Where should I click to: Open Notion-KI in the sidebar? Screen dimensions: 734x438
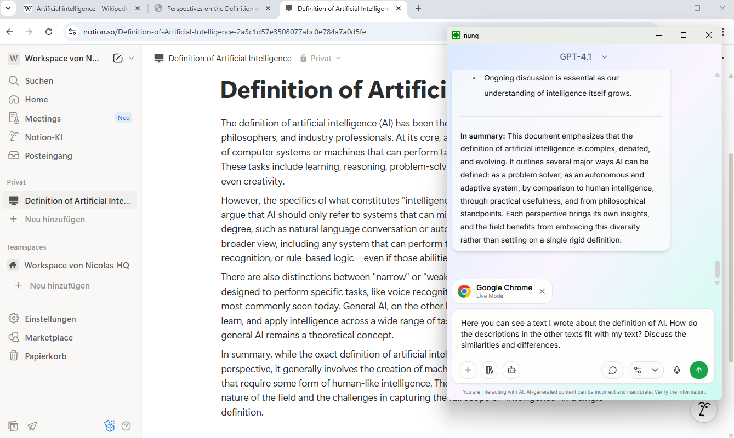click(x=44, y=137)
